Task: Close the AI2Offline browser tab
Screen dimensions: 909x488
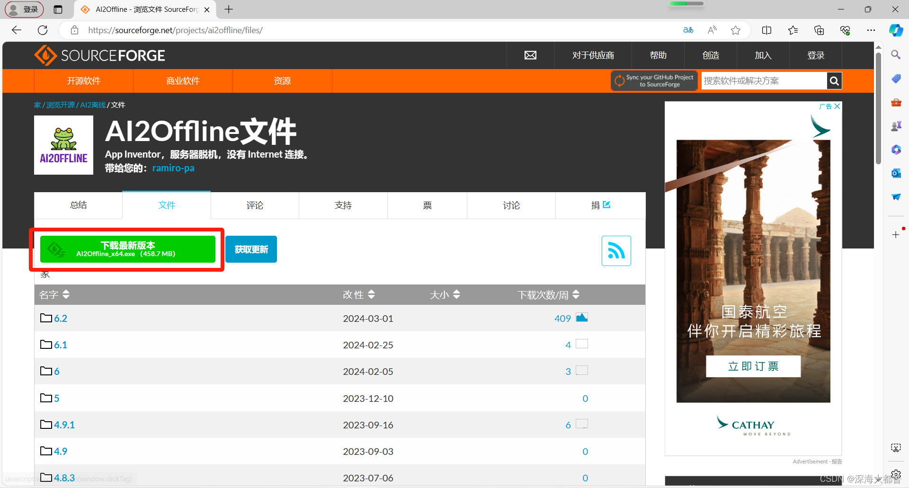Action: point(207,9)
